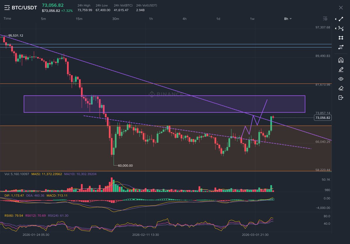Image resolution: width=350 pixels, height=244 pixels.
Task: Open the markets hamburger menu
Action: coord(7,8)
